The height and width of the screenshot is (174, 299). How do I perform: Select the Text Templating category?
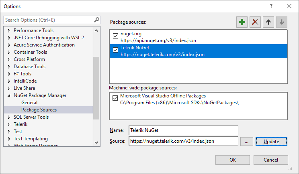31,139
